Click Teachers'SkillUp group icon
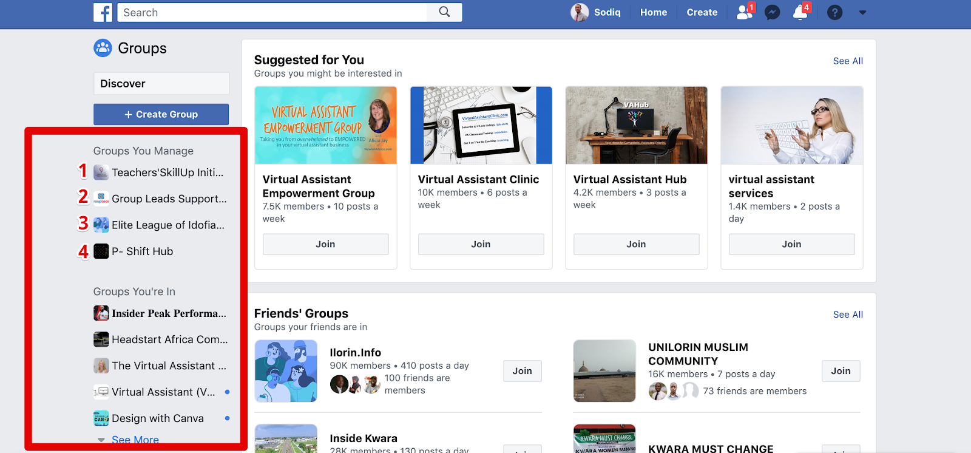Image resolution: width=971 pixels, height=453 pixels. pos(101,172)
